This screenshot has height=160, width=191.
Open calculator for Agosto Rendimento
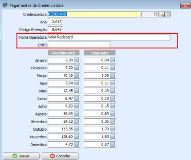pos(76,114)
